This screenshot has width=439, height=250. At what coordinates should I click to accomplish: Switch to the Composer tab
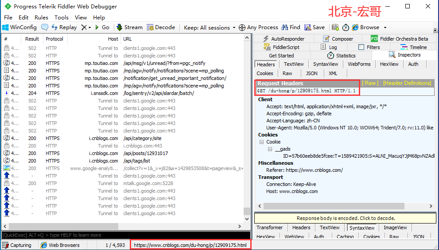338,39
